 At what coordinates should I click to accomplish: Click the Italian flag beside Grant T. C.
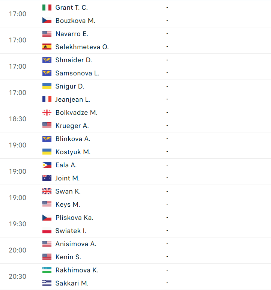click(x=47, y=8)
